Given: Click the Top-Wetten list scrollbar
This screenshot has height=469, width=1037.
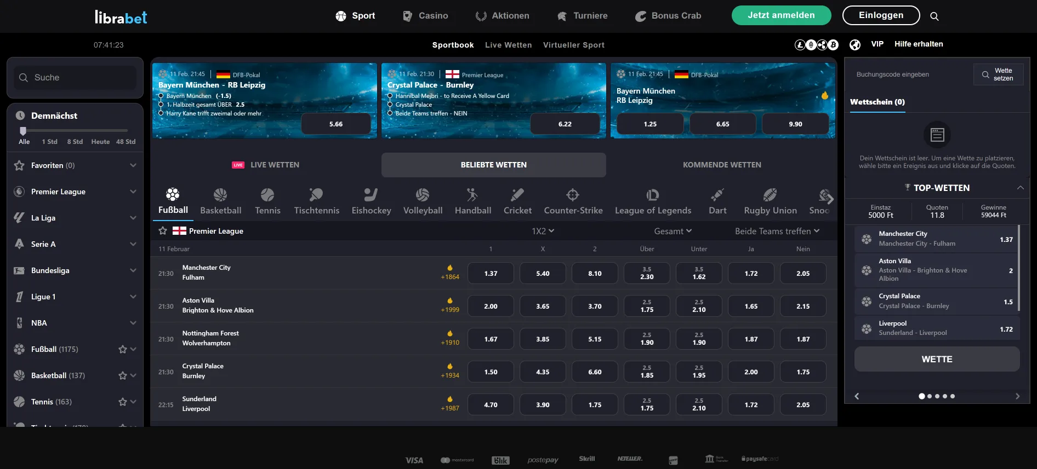Looking at the screenshot, I should (x=1019, y=268).
